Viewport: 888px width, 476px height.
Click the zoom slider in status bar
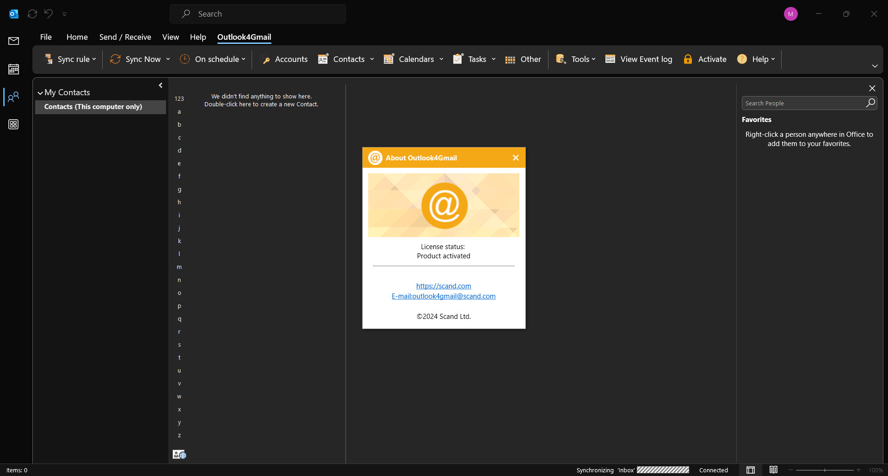click(x=825, y=470)
